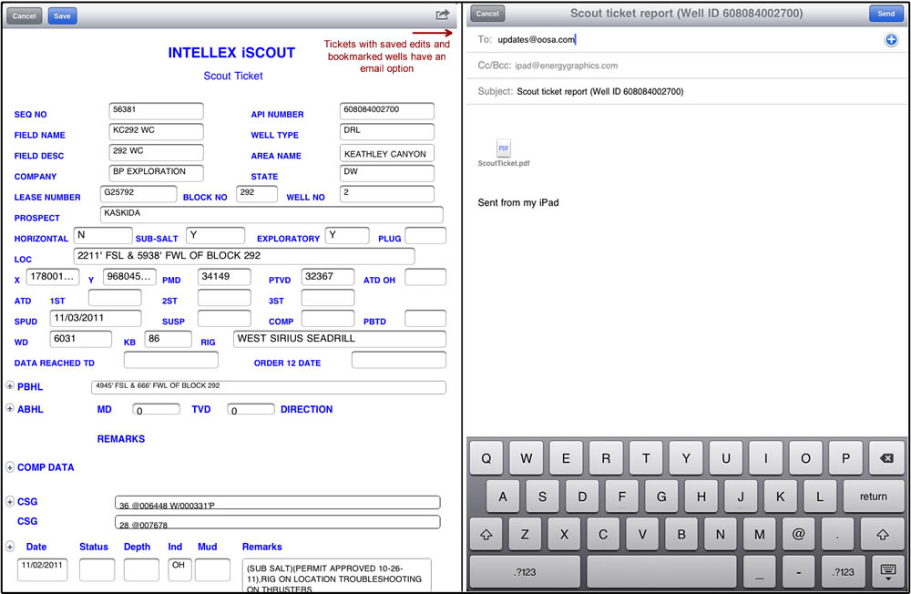Screen dimensions: 911x594
Task: Tap the space bar
Action: (x=661, y=572)
